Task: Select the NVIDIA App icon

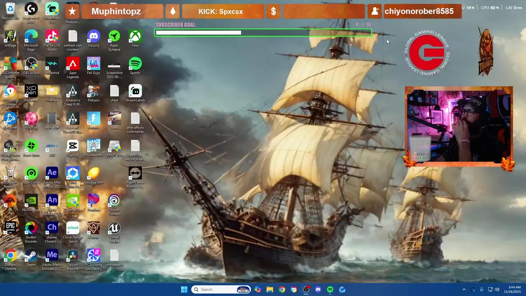Action: click(31, 203)
